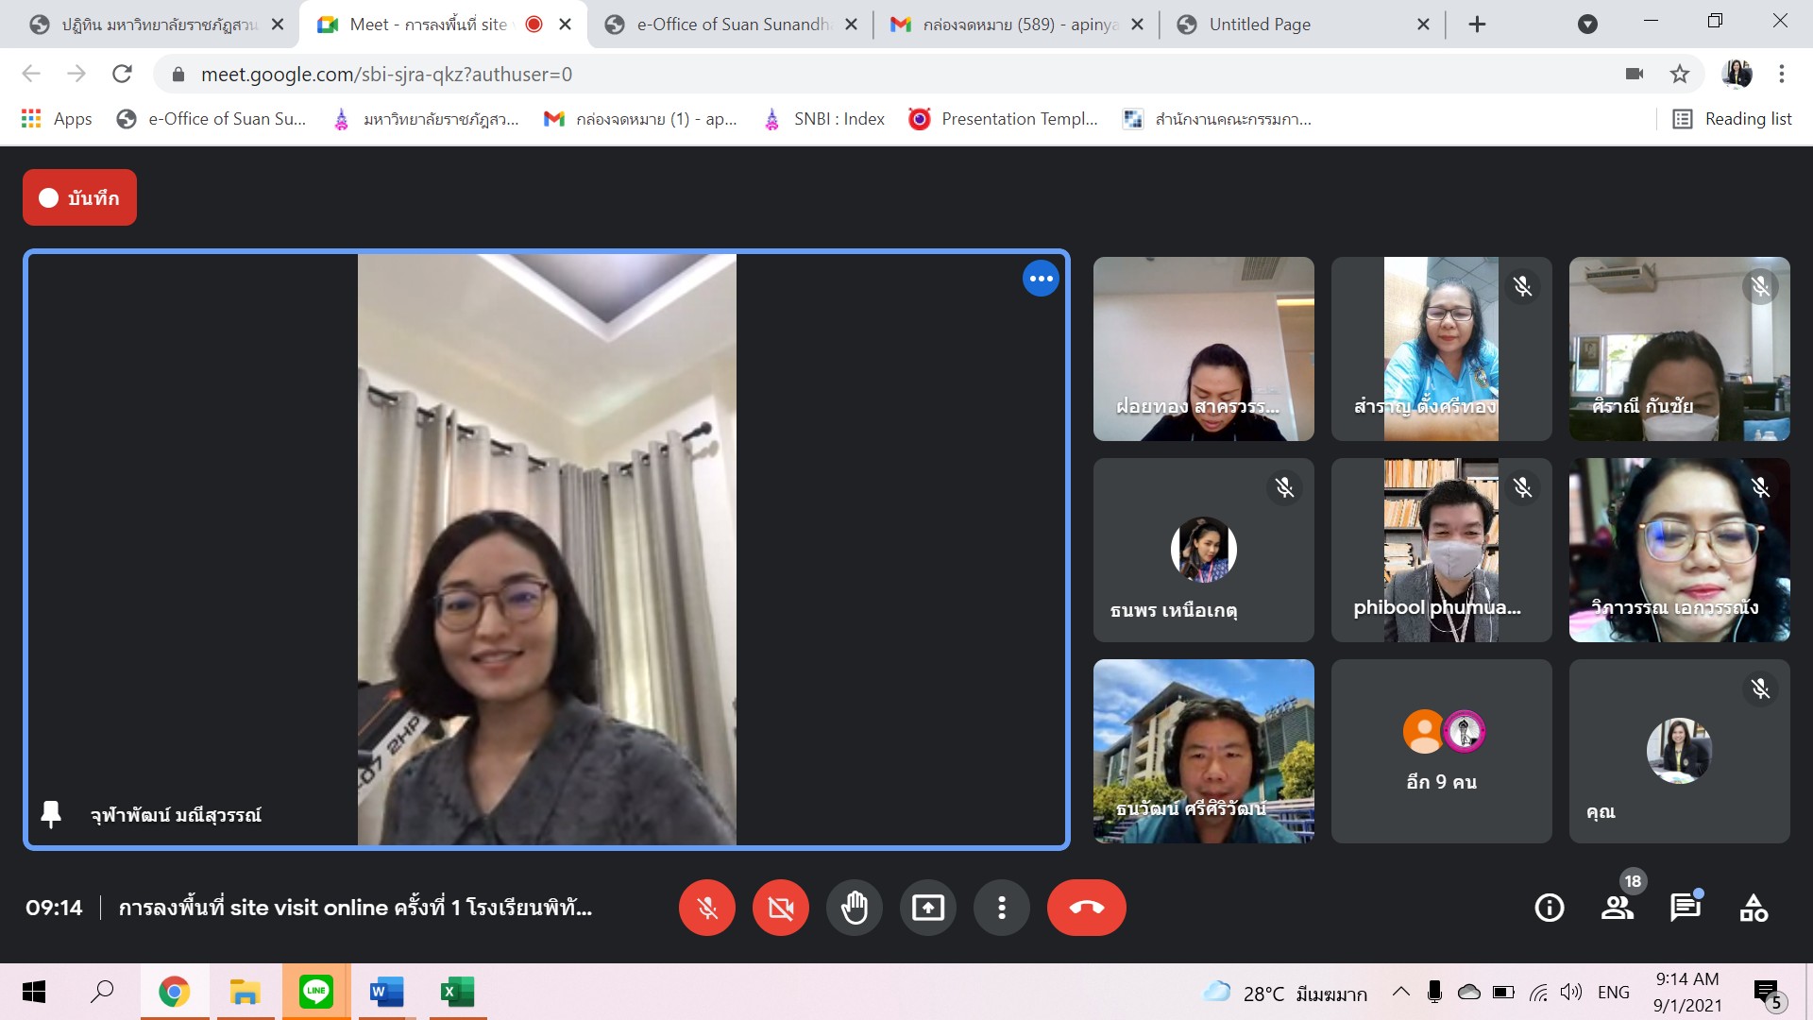Click the address bar URL field
Image resolution: width=1813 pixels, height=1020 pixels.
coord(850,74)
